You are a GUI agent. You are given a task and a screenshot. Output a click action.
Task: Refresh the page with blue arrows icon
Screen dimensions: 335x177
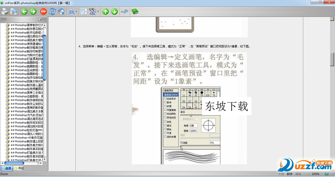coord(52,12)
